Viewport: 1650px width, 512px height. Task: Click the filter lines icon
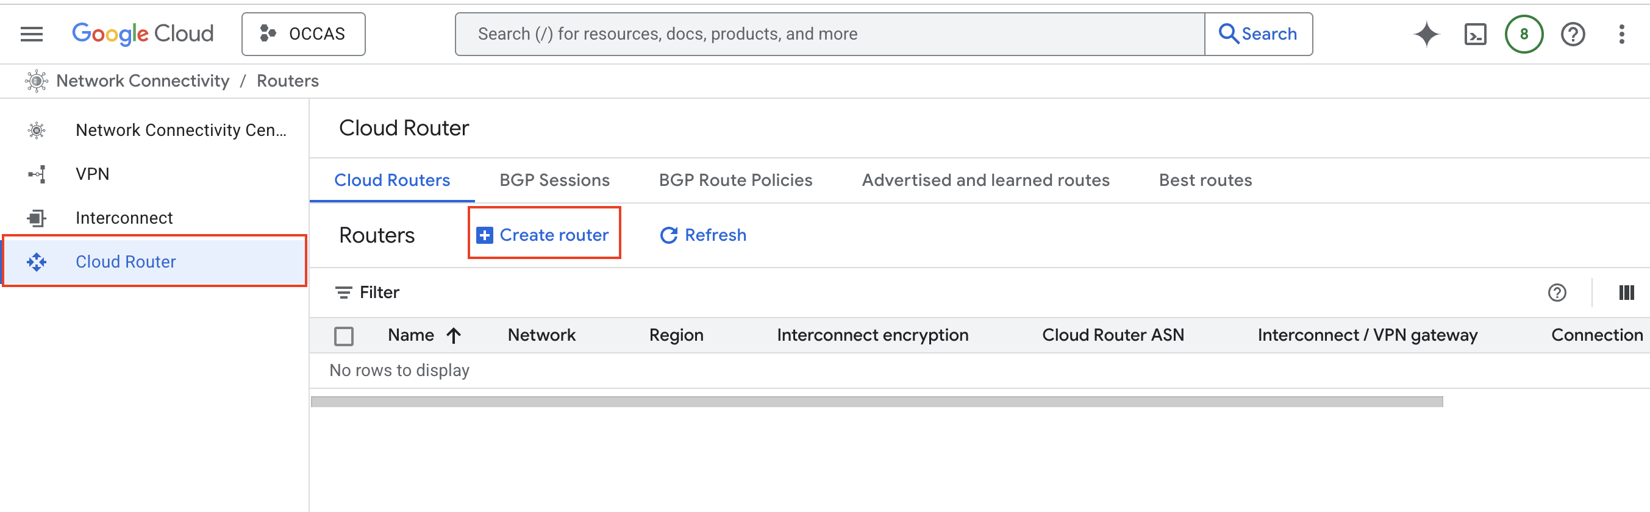point(343,293)
